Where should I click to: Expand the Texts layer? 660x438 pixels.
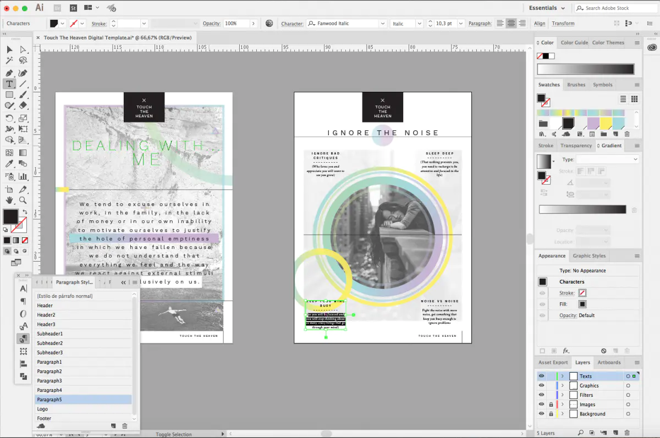click(x=562, y=376)
